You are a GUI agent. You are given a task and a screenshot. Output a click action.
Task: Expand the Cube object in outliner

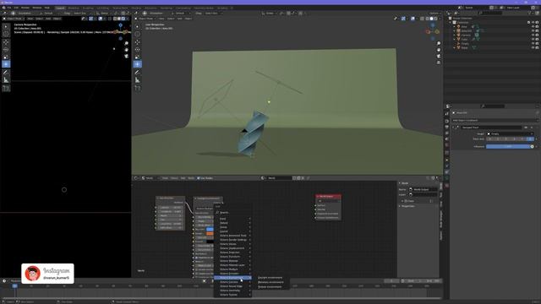click(x=455, y=39)
